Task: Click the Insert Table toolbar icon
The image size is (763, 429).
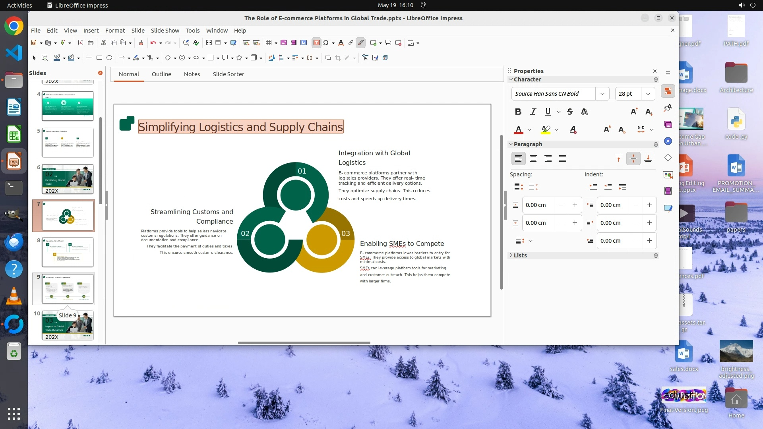Action: [269, 43]
